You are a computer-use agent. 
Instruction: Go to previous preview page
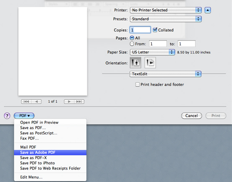pyautogui.click(x=36, y=101)
